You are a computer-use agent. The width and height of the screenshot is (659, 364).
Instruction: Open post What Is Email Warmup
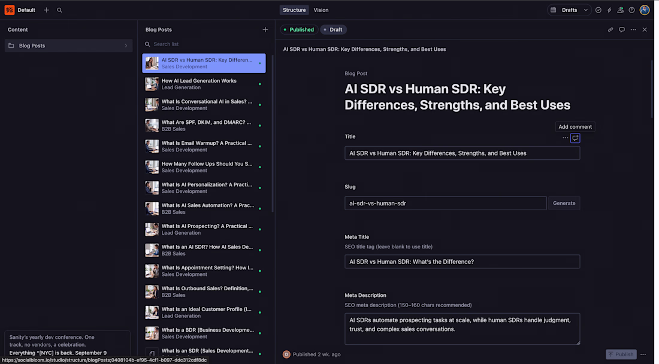click(204, 147)
